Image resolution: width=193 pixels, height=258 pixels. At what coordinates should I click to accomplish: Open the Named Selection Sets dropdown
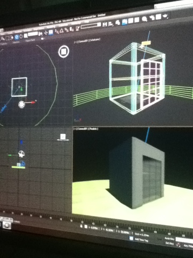coord(91,26)
